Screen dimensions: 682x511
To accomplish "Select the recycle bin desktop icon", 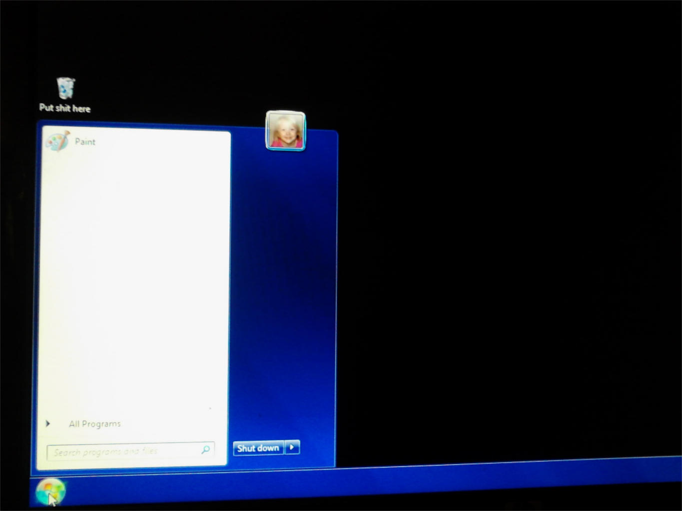I will click(x=65, y=88).
